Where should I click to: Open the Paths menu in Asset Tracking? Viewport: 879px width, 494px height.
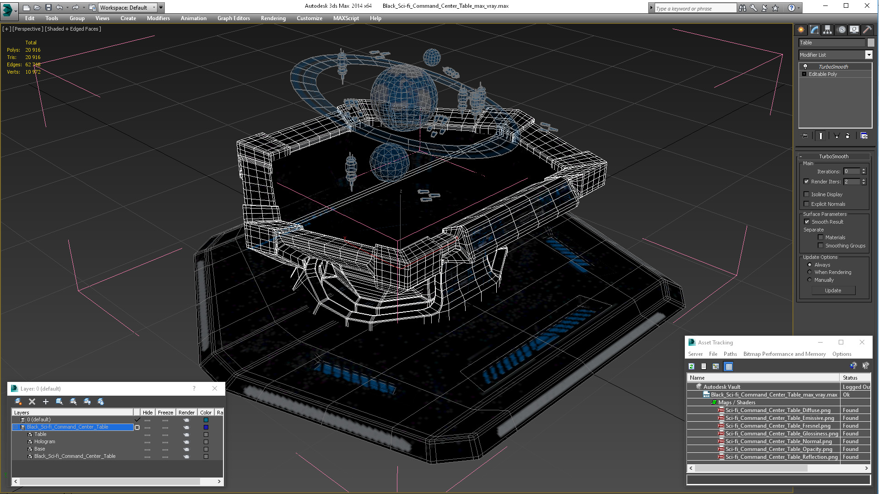pos(730,354)
